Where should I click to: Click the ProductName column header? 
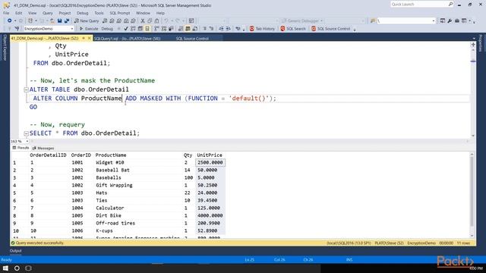tap(111, 155)
